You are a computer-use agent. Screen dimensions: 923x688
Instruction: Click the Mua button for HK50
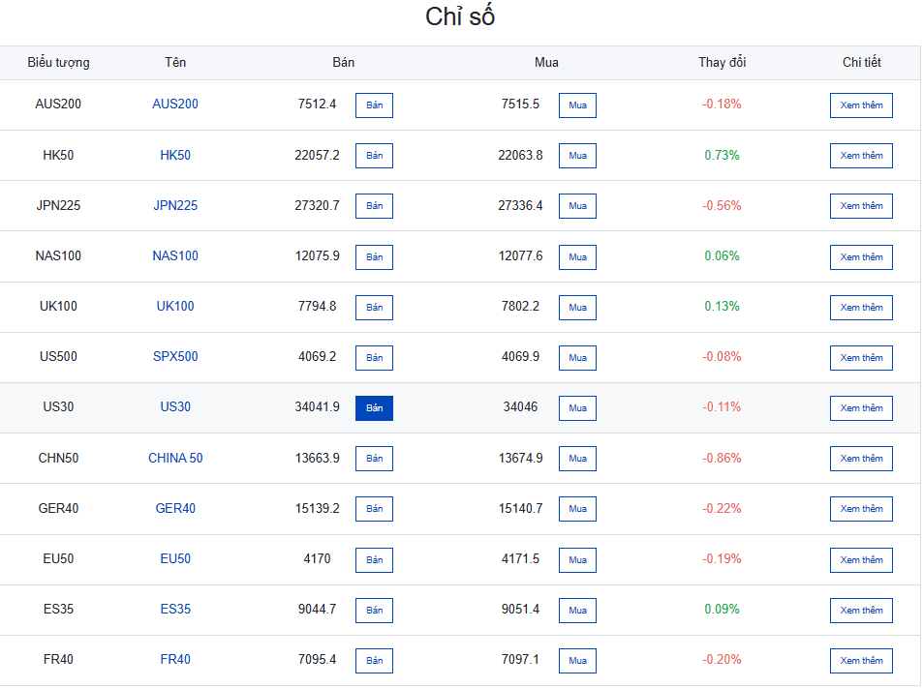click(577, 156)
